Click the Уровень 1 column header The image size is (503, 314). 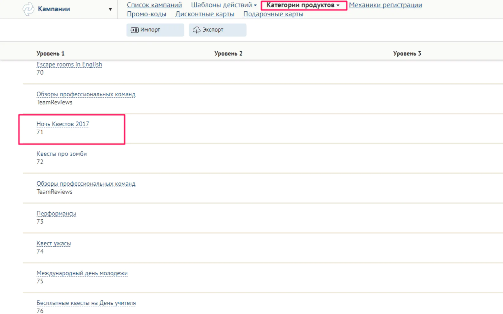[x=50, y=53]
